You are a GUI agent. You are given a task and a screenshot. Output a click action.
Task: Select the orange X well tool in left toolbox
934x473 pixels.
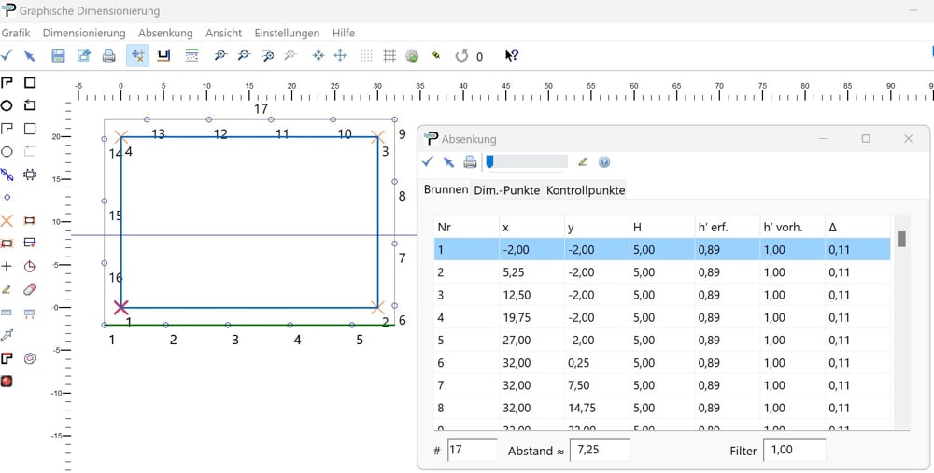click(7, 221)
